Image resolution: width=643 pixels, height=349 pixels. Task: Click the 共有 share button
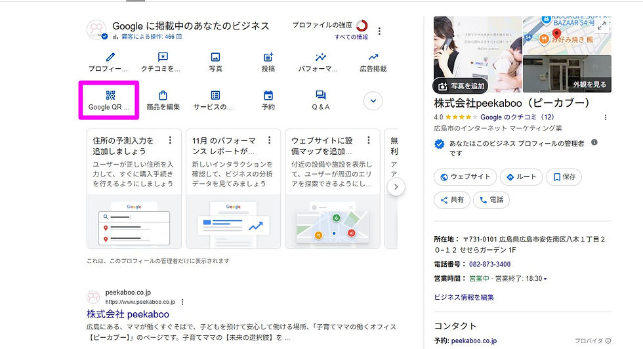[452, 199]
